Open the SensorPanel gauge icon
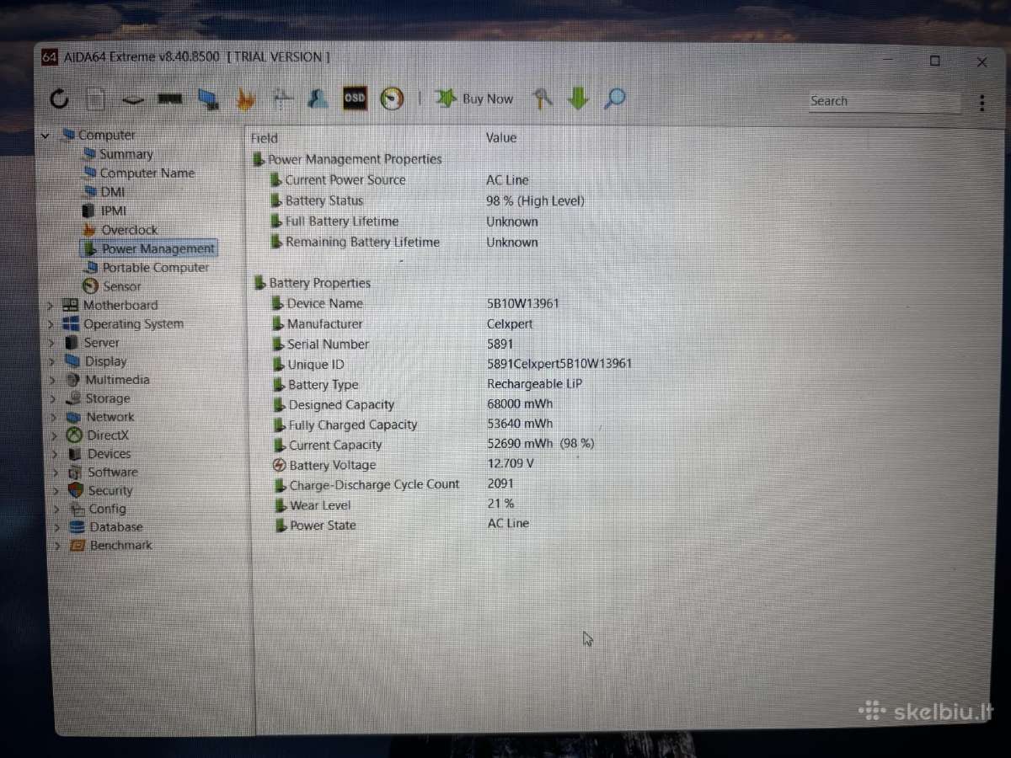The height and width of the screenshot is (758, 1011). coord(392,99)
